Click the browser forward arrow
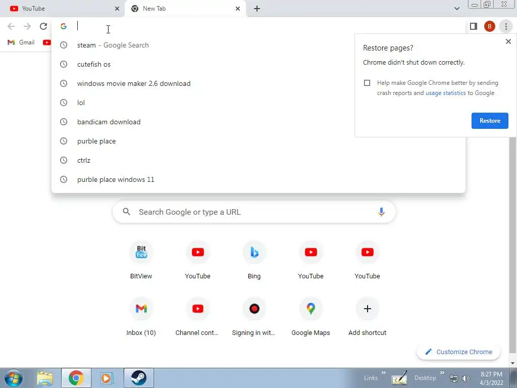Screen dimensions: 517x388 point(27,26)
